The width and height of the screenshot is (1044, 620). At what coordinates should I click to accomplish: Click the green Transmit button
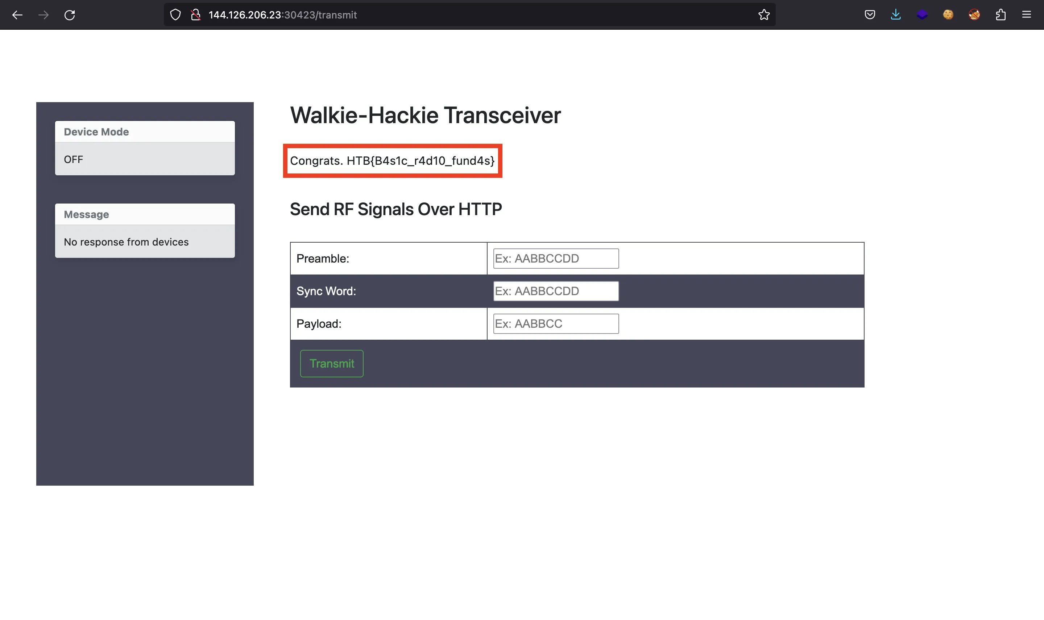[332, 364]
